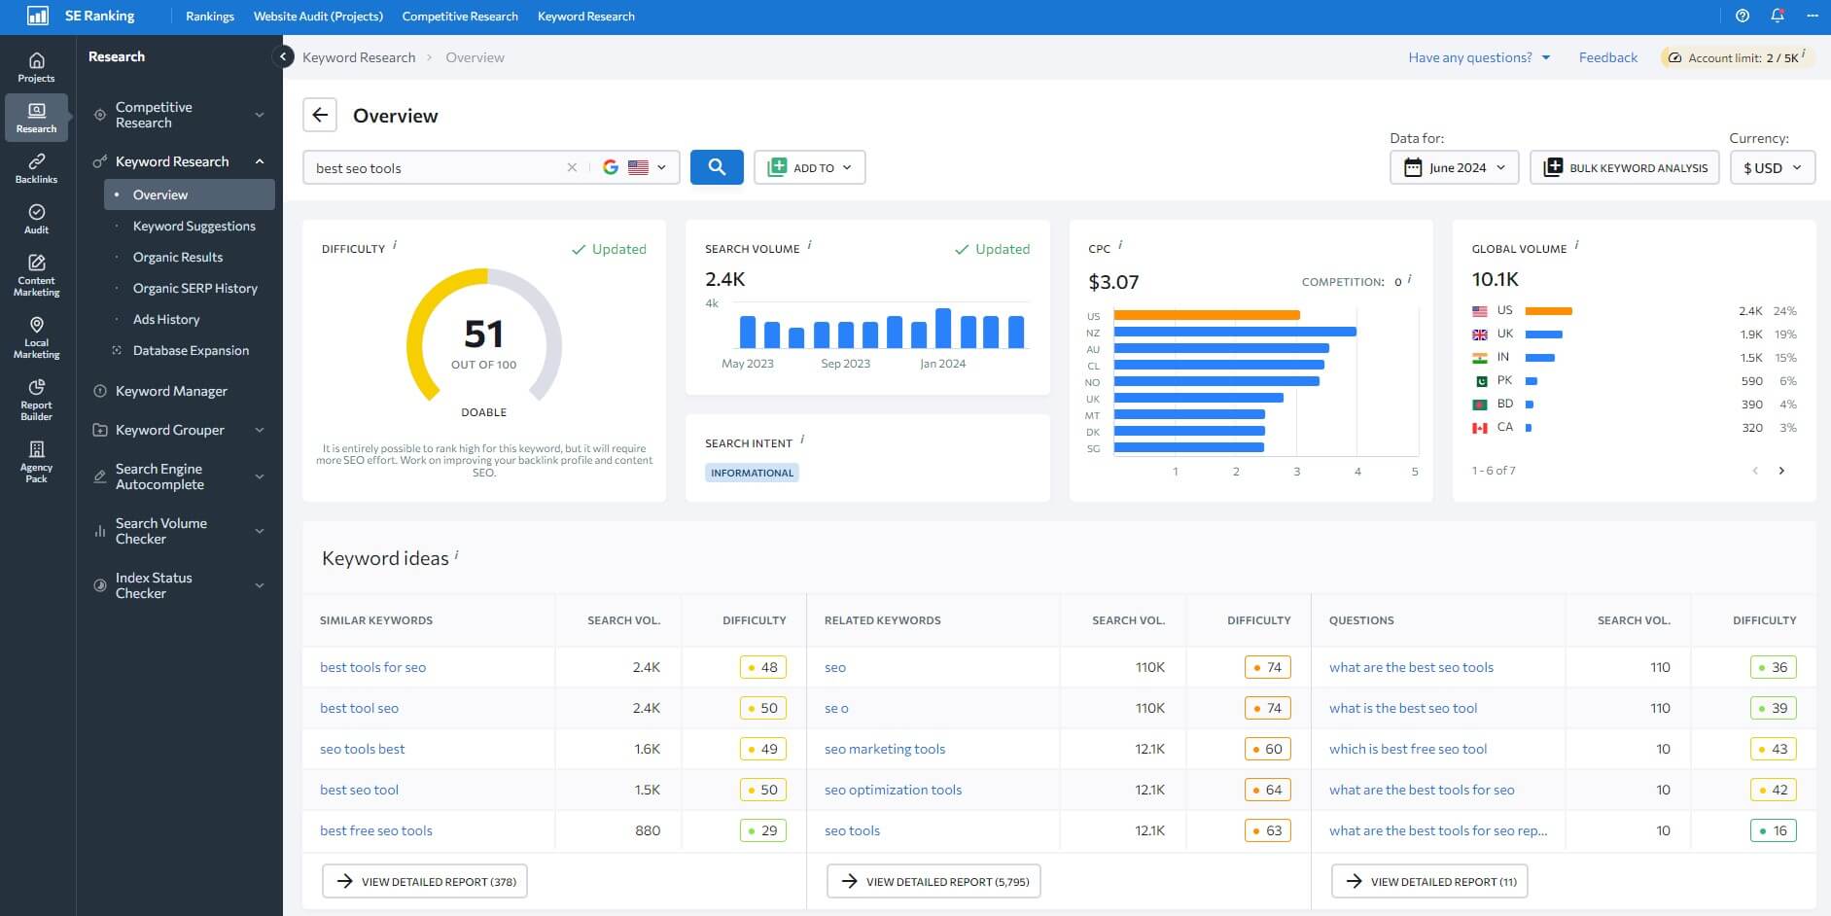Click the difficulty gauge showing 51
Viewport: 1831px width, 916px height.
(483, 336)
